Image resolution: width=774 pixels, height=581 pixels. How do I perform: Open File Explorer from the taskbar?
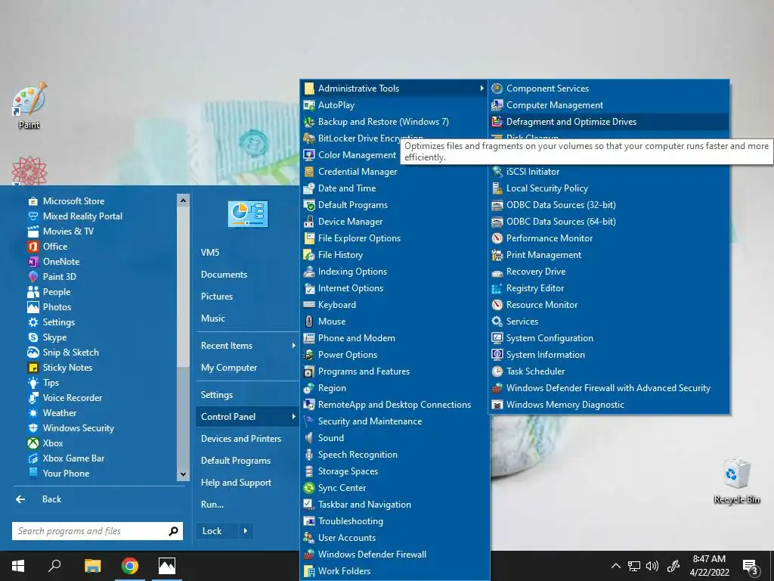point(92,566)
